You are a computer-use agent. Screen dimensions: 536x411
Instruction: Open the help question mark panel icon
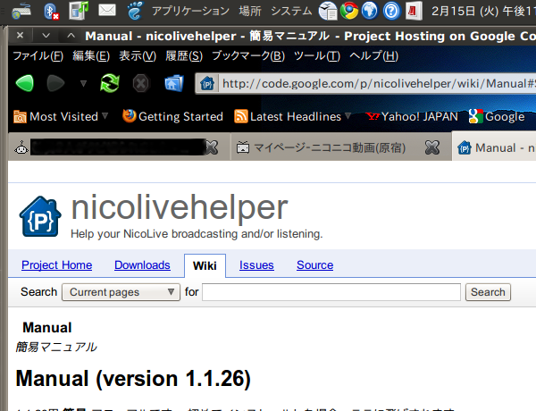[x=391, y=11]
